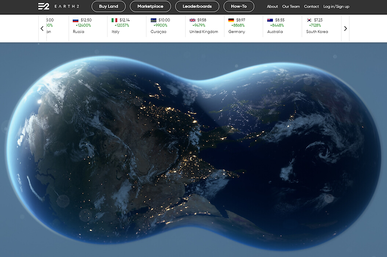Click the Russia flag icon

click(x=75, y=20)
